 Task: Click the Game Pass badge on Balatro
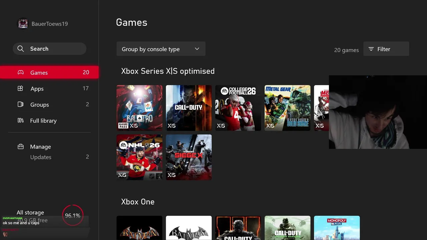click(x=123, y=126)
